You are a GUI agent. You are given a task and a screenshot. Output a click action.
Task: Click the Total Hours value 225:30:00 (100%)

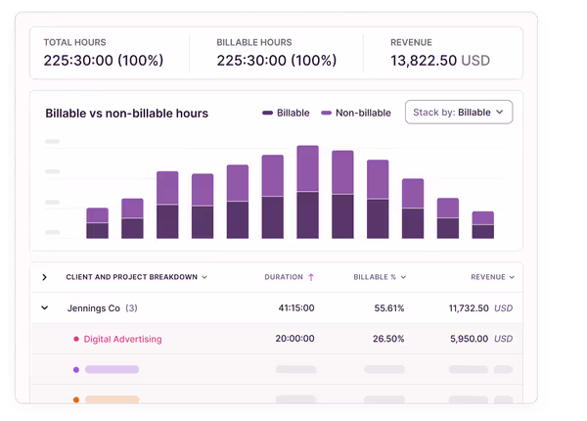[x=104, y=61]
